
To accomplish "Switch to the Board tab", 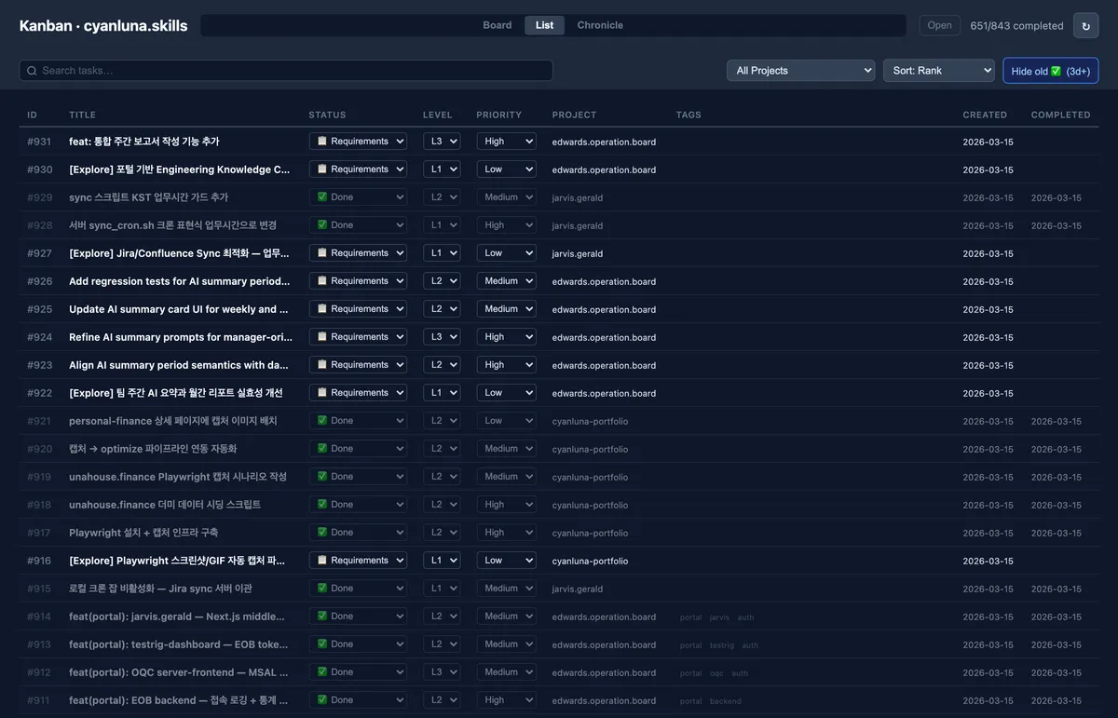I will (497, 25).
